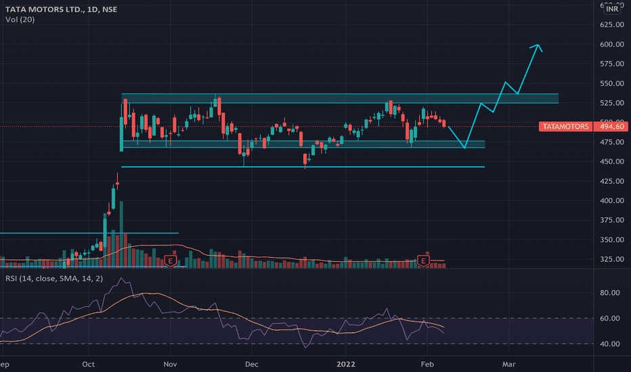Click the 60.00 RSI axis label
The height and width of the screenshot is (372, 631).
609,319
